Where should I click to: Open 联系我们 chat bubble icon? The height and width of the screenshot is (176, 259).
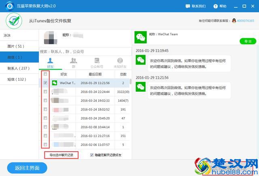click(x=188, y=6)
